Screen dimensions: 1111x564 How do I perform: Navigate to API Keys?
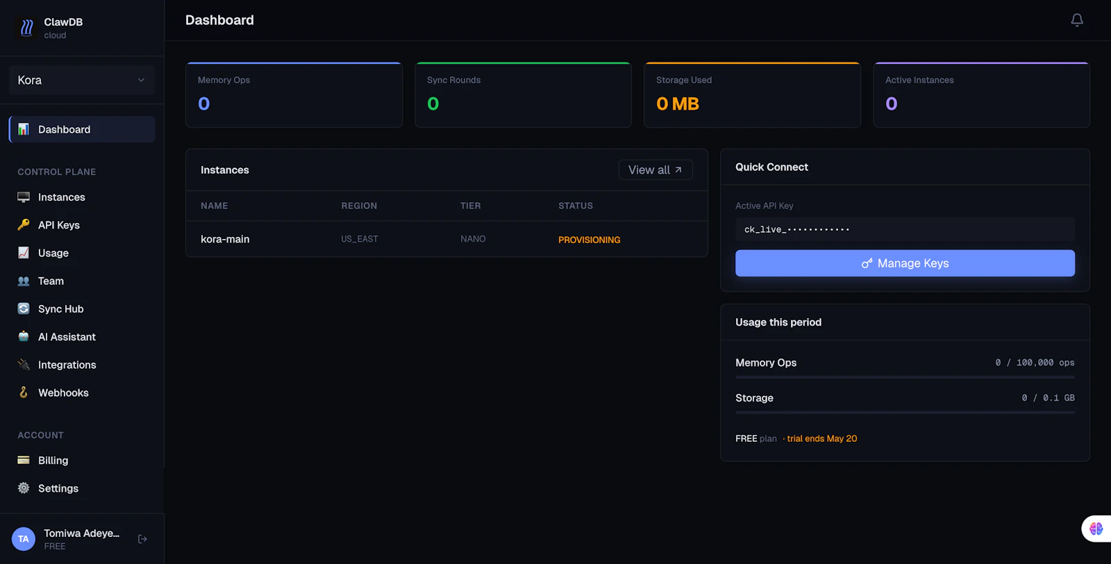click(x=82, y=225)
